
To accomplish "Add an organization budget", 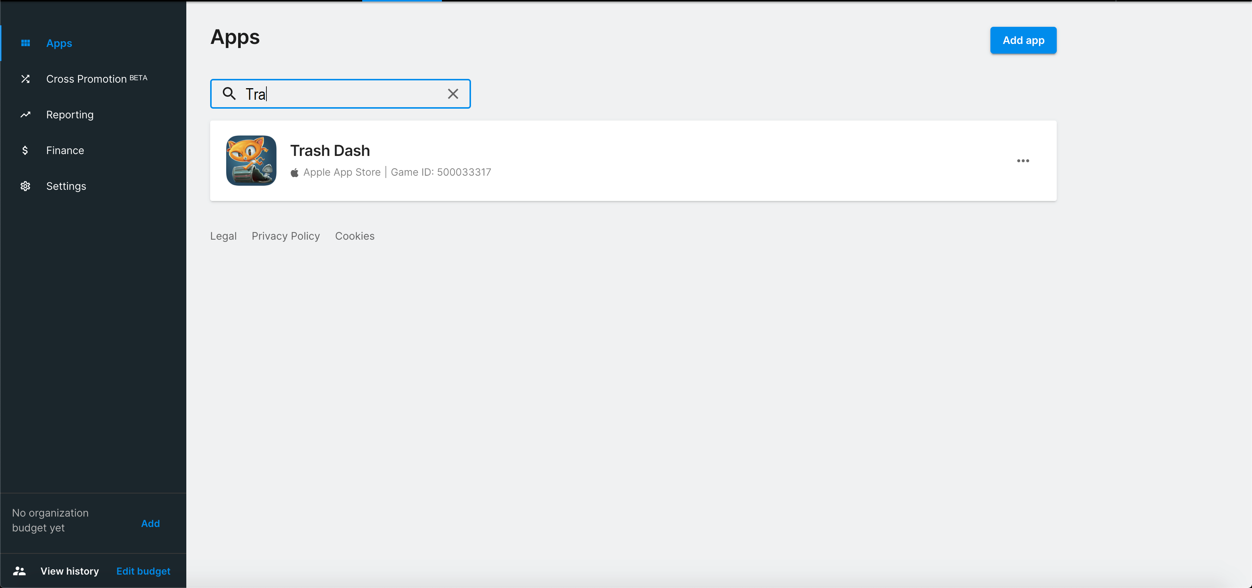I will tap(150, 523).
